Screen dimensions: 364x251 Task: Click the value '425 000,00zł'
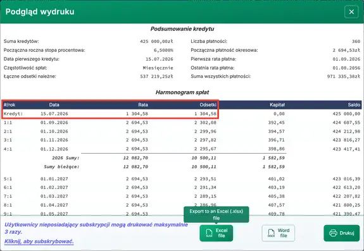tap(156, 42)
